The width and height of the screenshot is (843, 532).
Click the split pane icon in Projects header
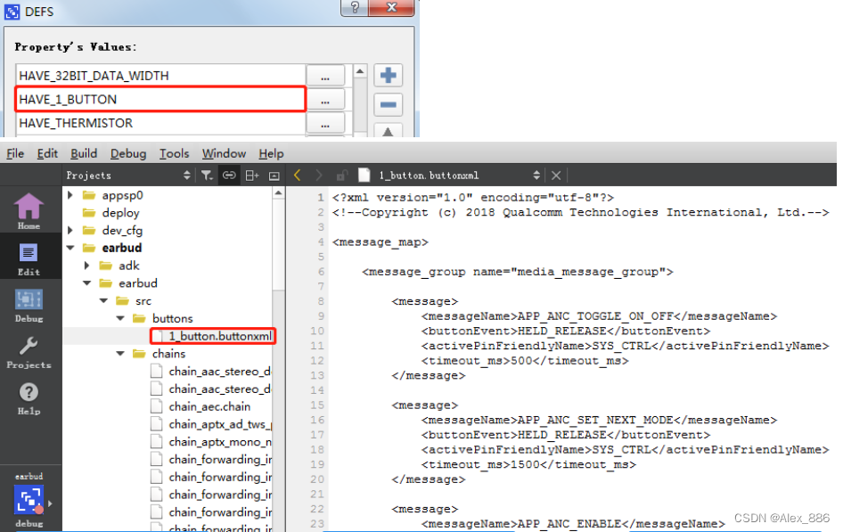[x=251, y=176]
